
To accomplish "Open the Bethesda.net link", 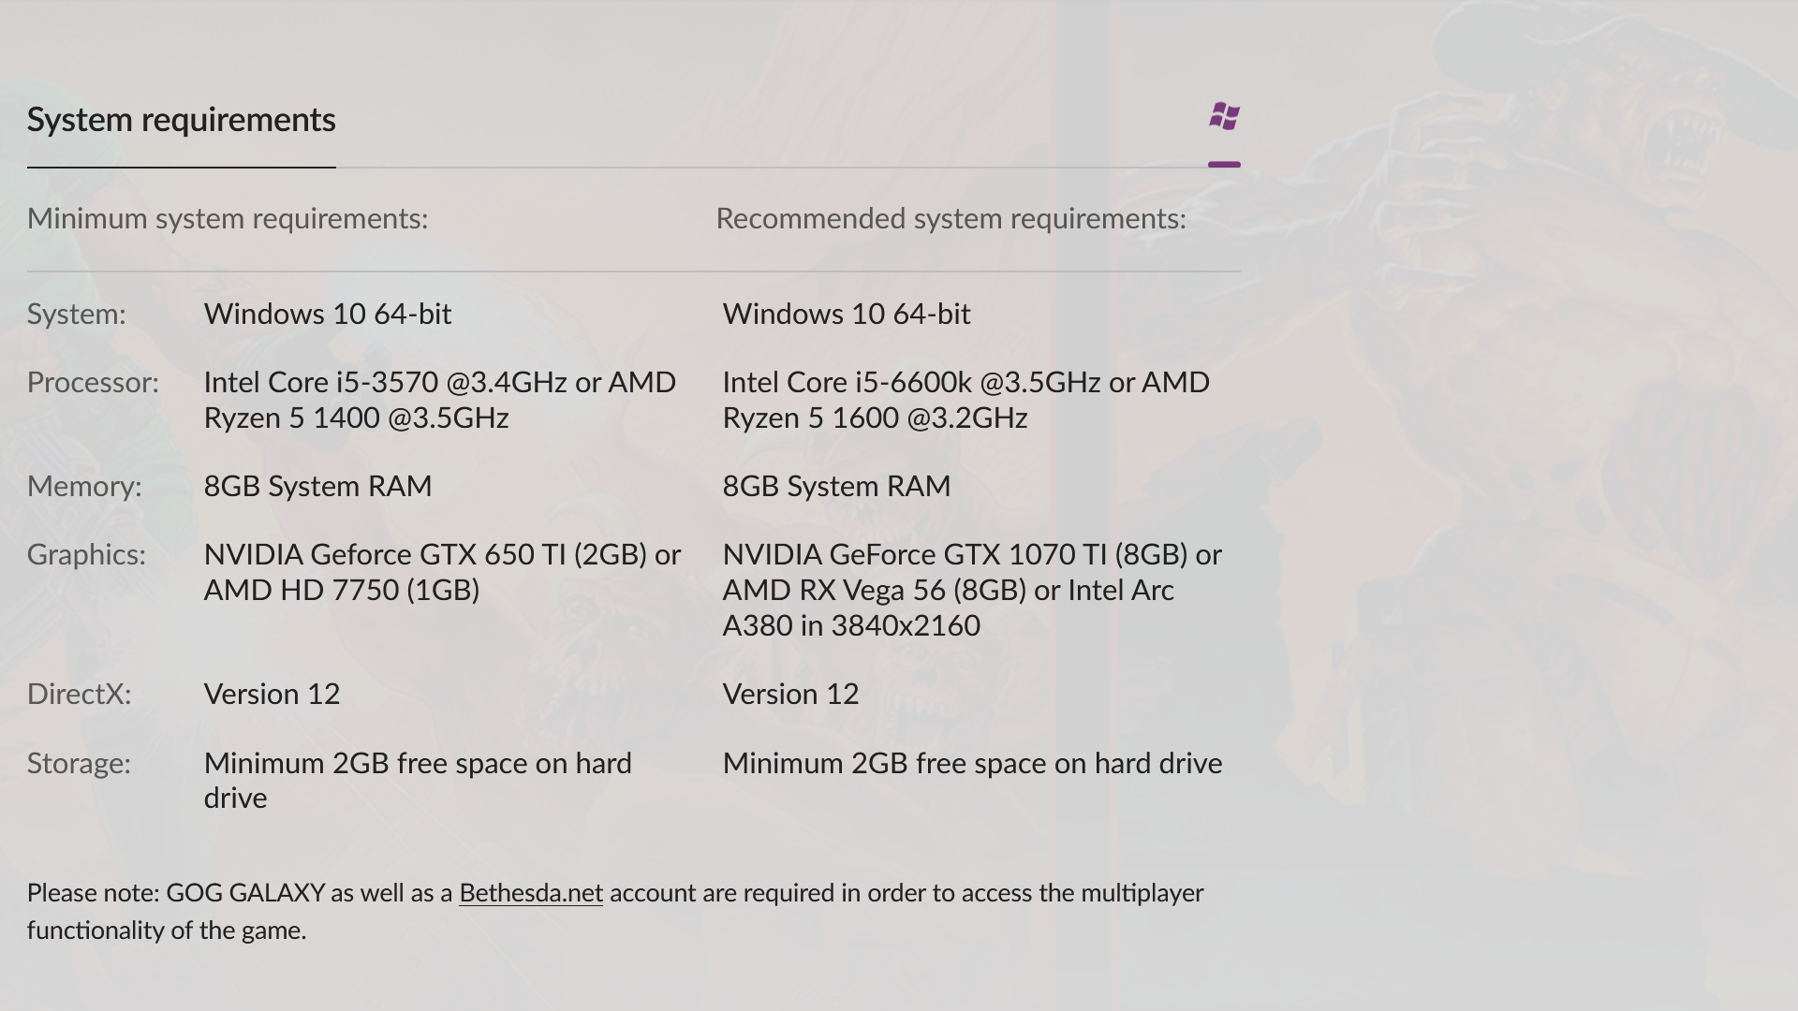I will (x=530, y=893).
